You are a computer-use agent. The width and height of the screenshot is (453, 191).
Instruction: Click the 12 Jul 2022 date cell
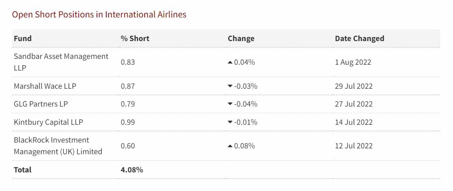point(354,146)
